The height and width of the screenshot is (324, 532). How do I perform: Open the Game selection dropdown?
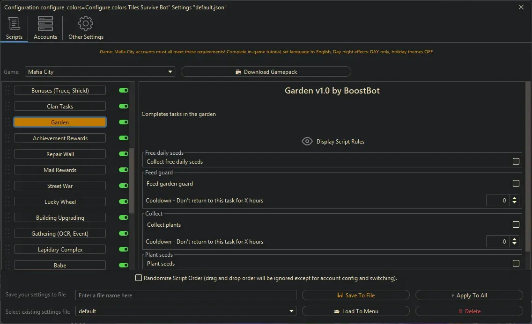click(x=100, y=72)
